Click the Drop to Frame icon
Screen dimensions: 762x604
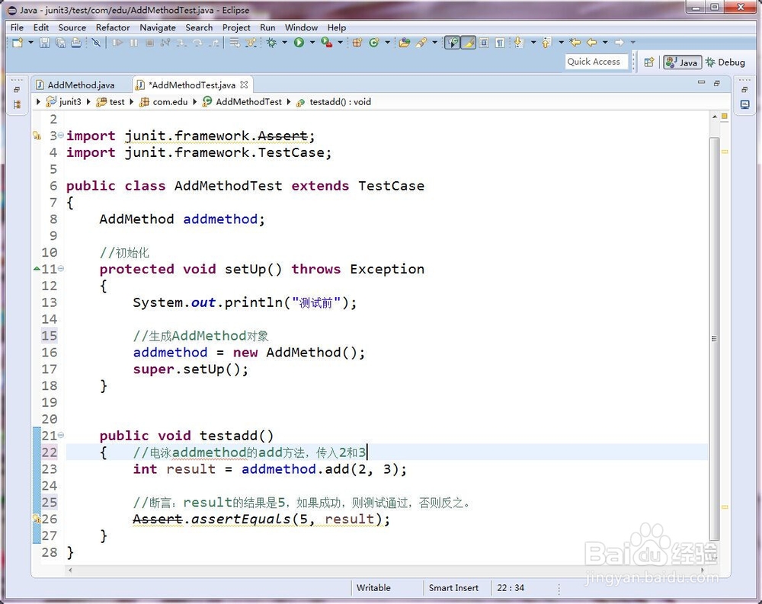pyautogui.click(x=235, y=43)
